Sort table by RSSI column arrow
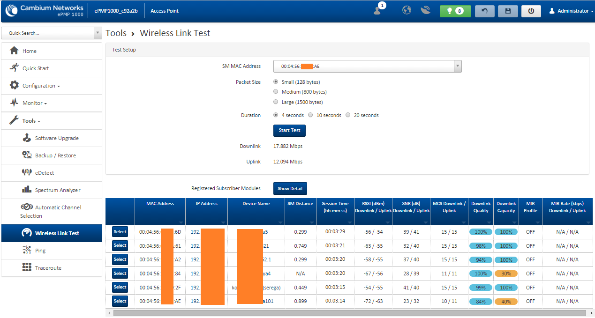The image size is (595, 318). coord(387,222)
